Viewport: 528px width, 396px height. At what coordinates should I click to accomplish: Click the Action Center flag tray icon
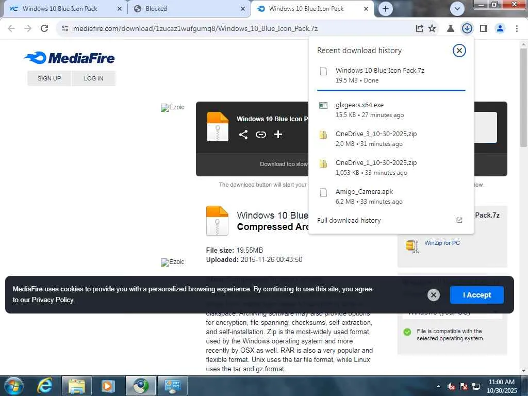point(464,386)
